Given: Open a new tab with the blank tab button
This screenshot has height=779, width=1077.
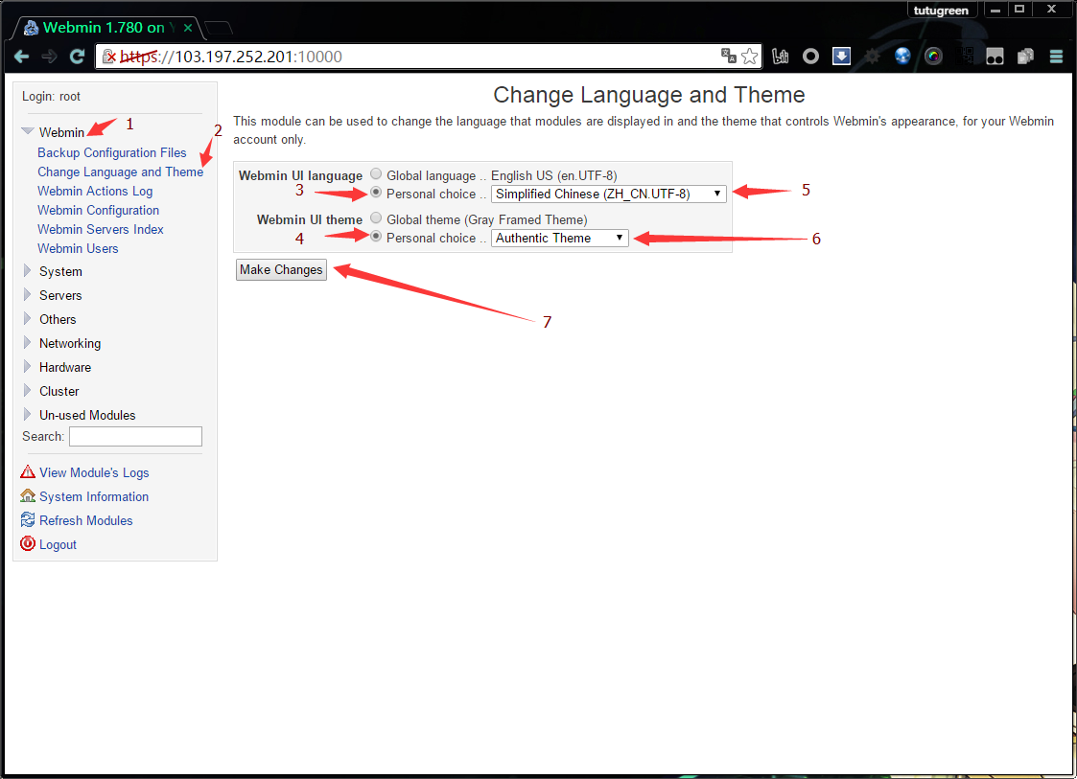Looking at the screenshot, I should coord(219,28).
